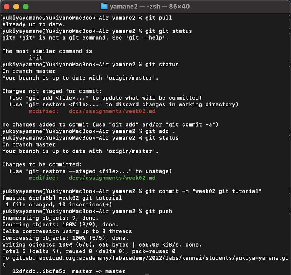Click 'Counting objects: 100% (9/9), done.' line
The height and width of the screenshot is (275, 291).
pyautogui.click(x=60, y=225)
